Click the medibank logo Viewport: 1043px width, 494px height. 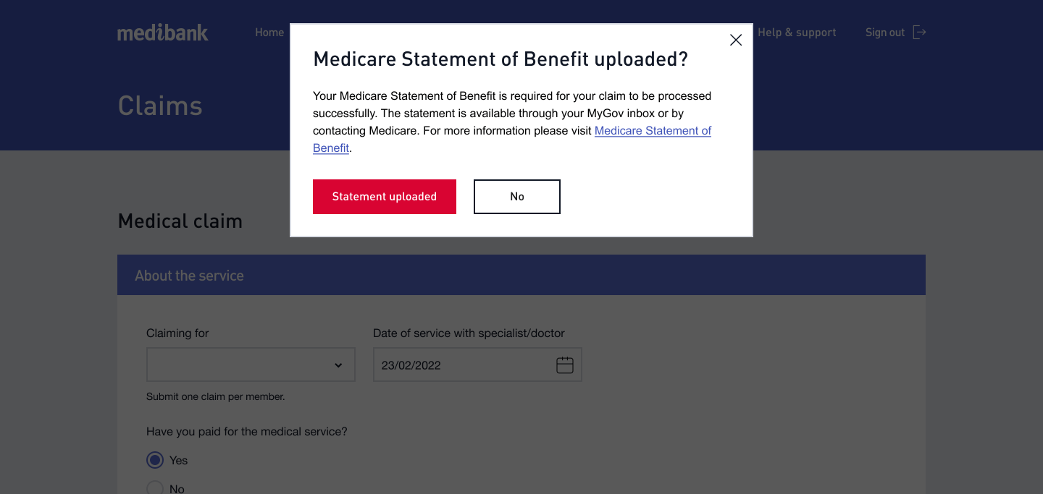pyautogui.click(x=163, y=33)
